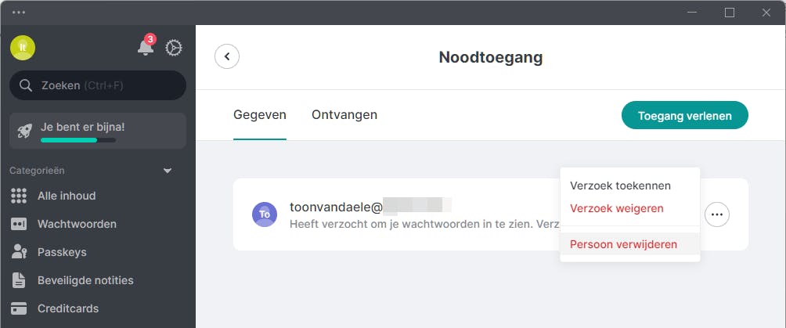Select Verzoek toekennen from the menu
This screenshot has width=786, height=328.
click(620, 186)
